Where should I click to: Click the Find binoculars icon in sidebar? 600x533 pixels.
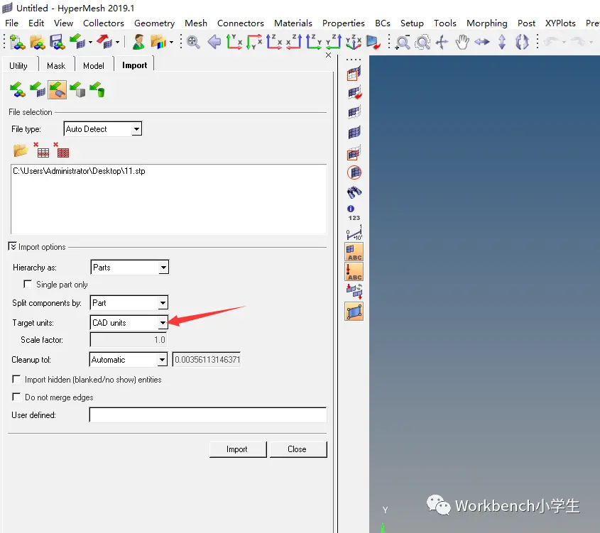(354, 192)
